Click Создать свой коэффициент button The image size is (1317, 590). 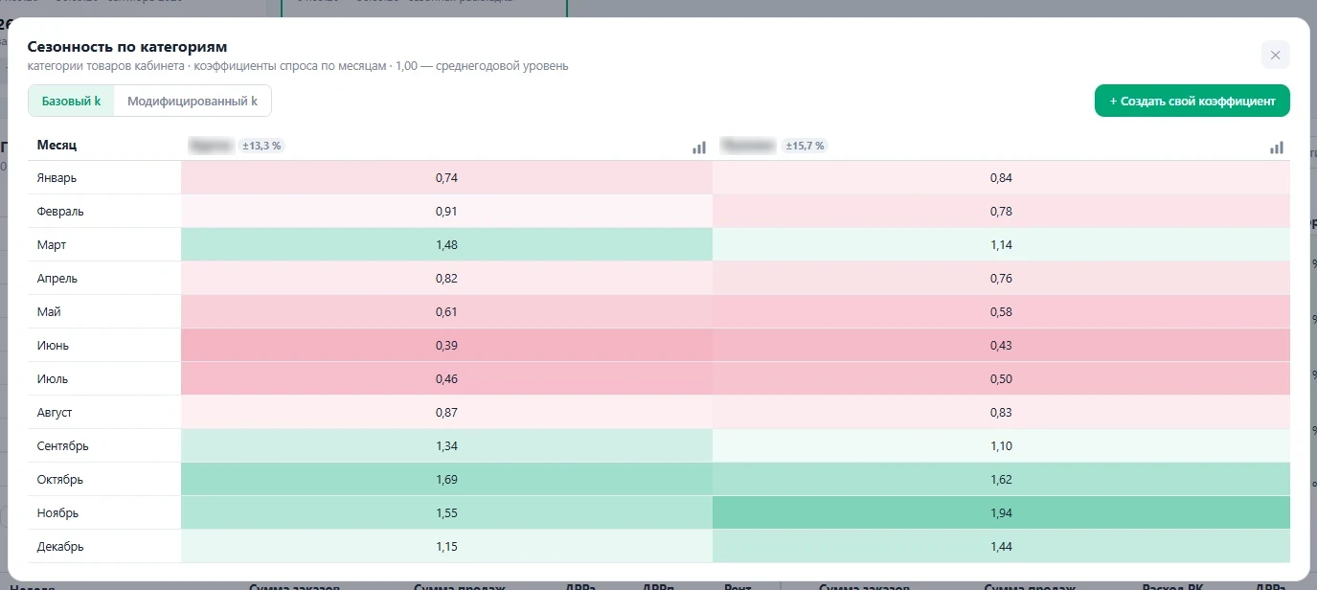pos(1192,101)
